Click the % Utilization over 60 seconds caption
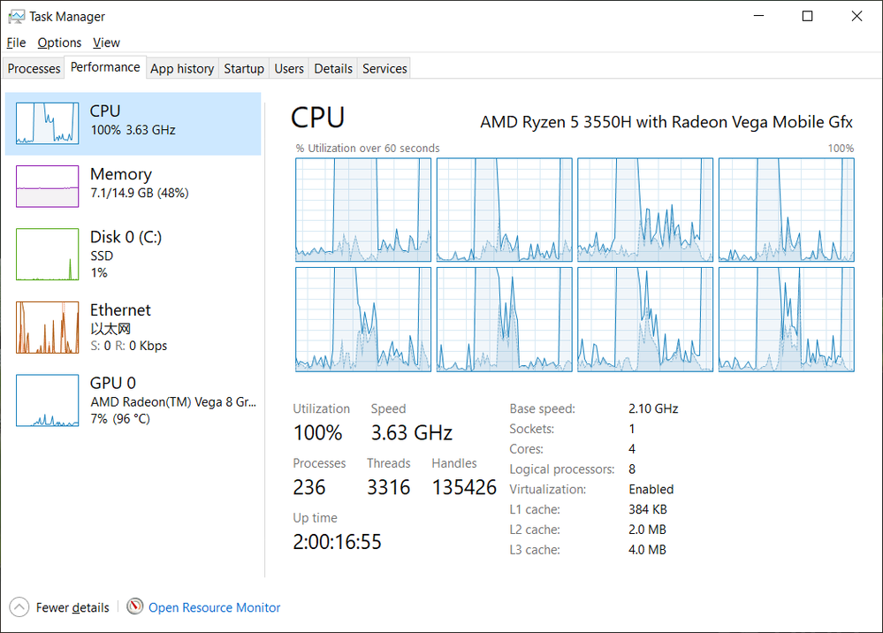Image resolution: width=883 pixels, height=633 pixels. coord(368,149)
